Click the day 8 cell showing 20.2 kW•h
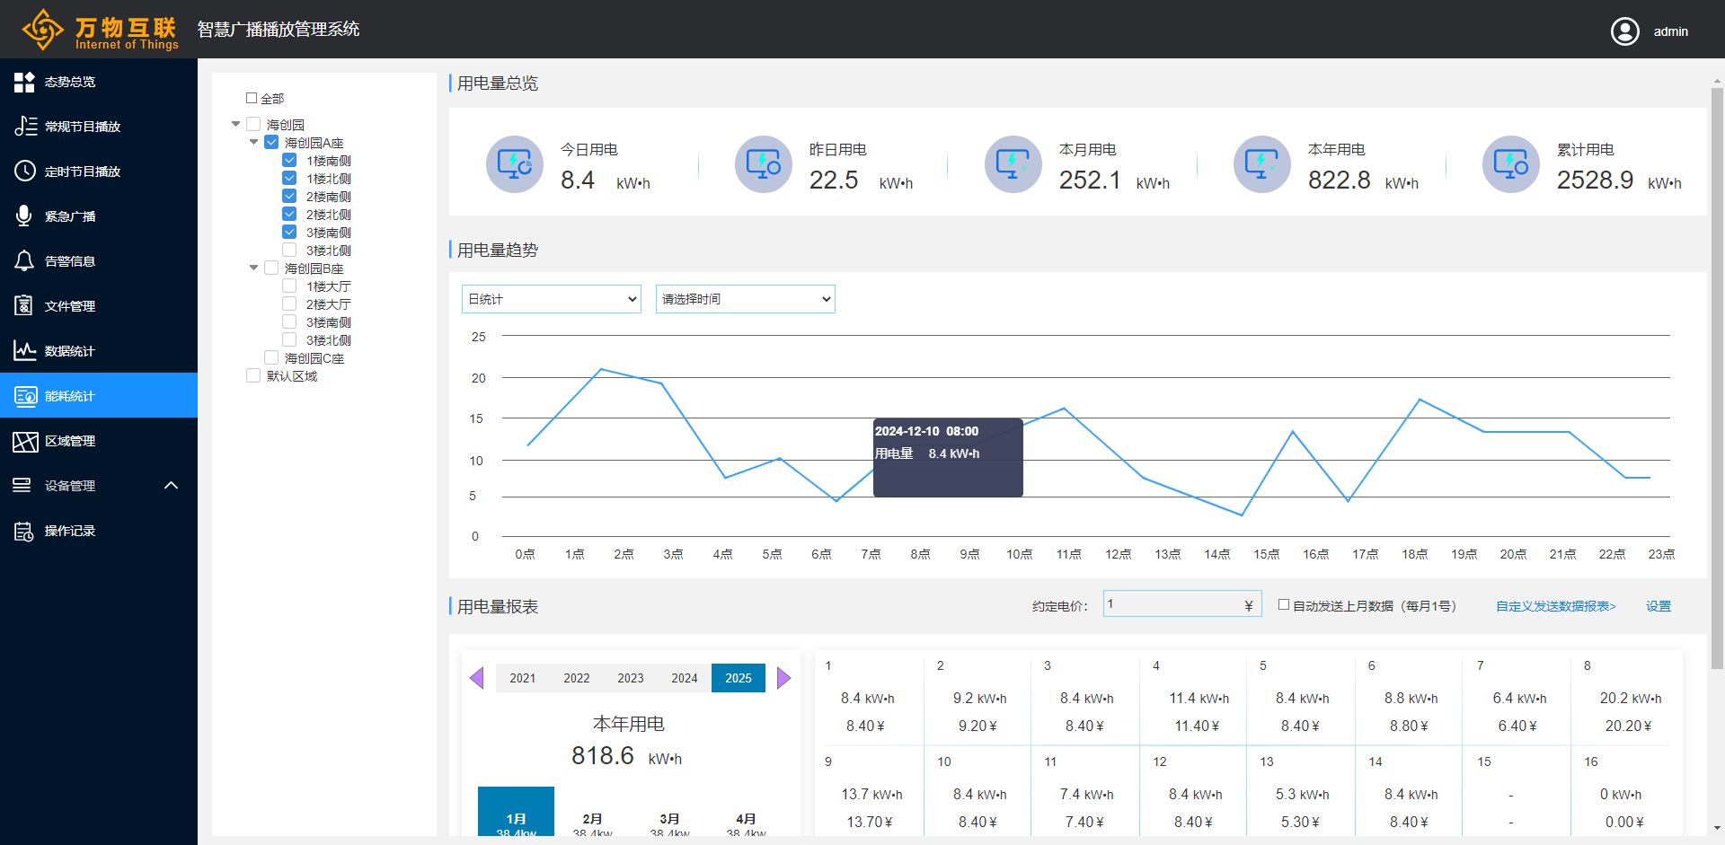1725x845 pixels. point(1624,698)
